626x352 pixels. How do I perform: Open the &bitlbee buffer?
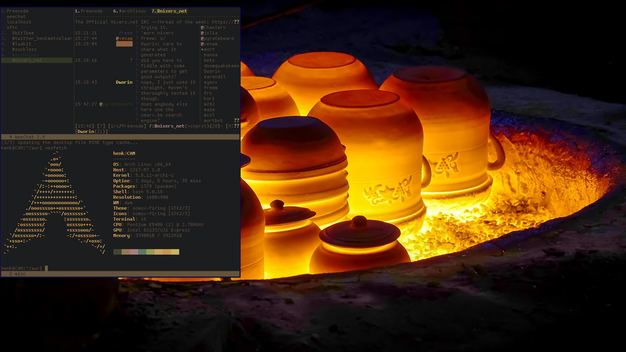pos(23,33)
